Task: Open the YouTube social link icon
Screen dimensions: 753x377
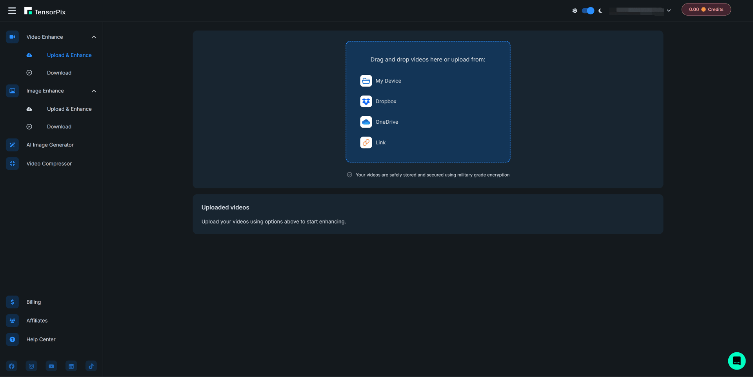Action: 51,366
